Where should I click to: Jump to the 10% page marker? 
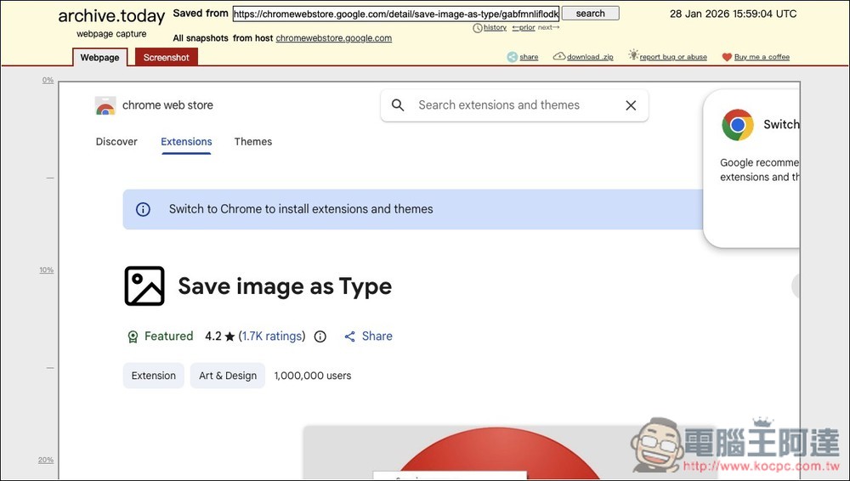(47, 270)
